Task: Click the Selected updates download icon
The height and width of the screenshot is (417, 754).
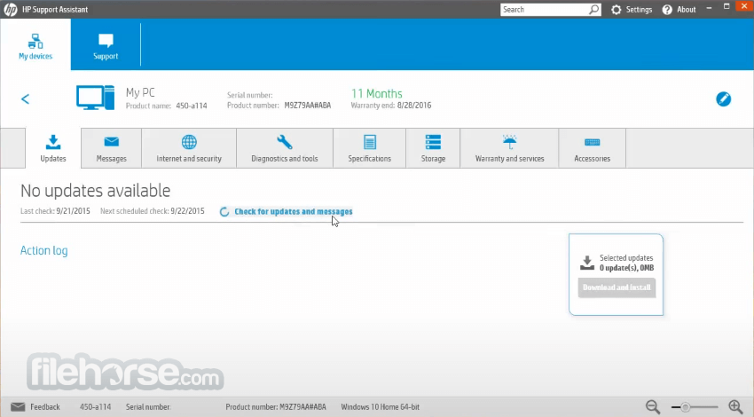Action: coord(587,263)
